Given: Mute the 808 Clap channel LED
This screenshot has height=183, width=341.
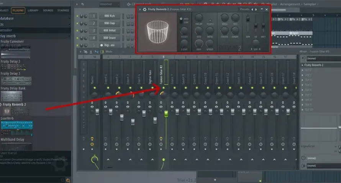Looking at the screenshot, I should pyautogui.click(x=77, y=23).
